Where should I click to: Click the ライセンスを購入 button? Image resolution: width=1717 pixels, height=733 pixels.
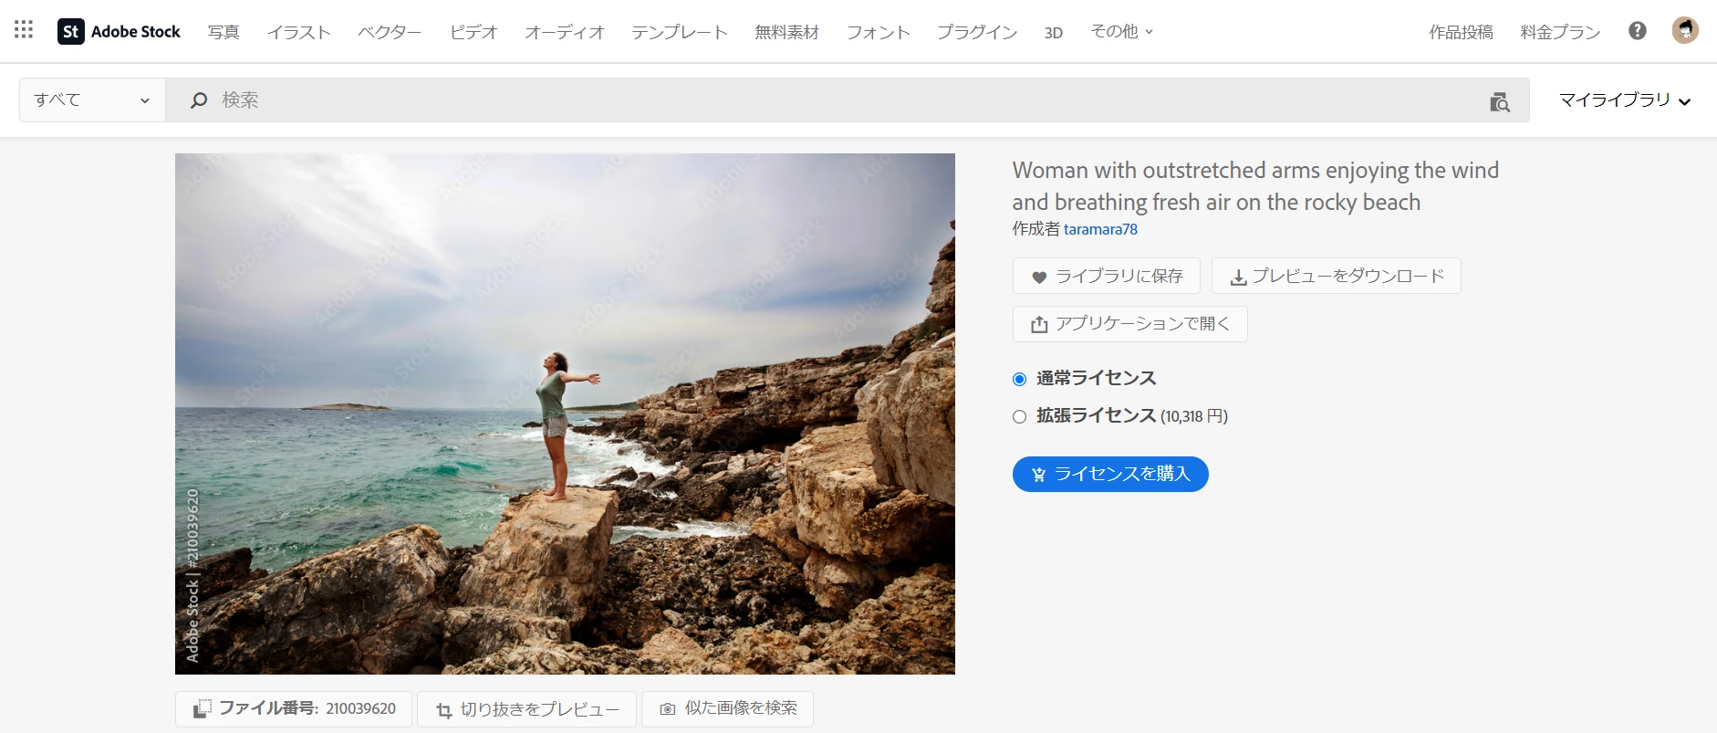1110,474
